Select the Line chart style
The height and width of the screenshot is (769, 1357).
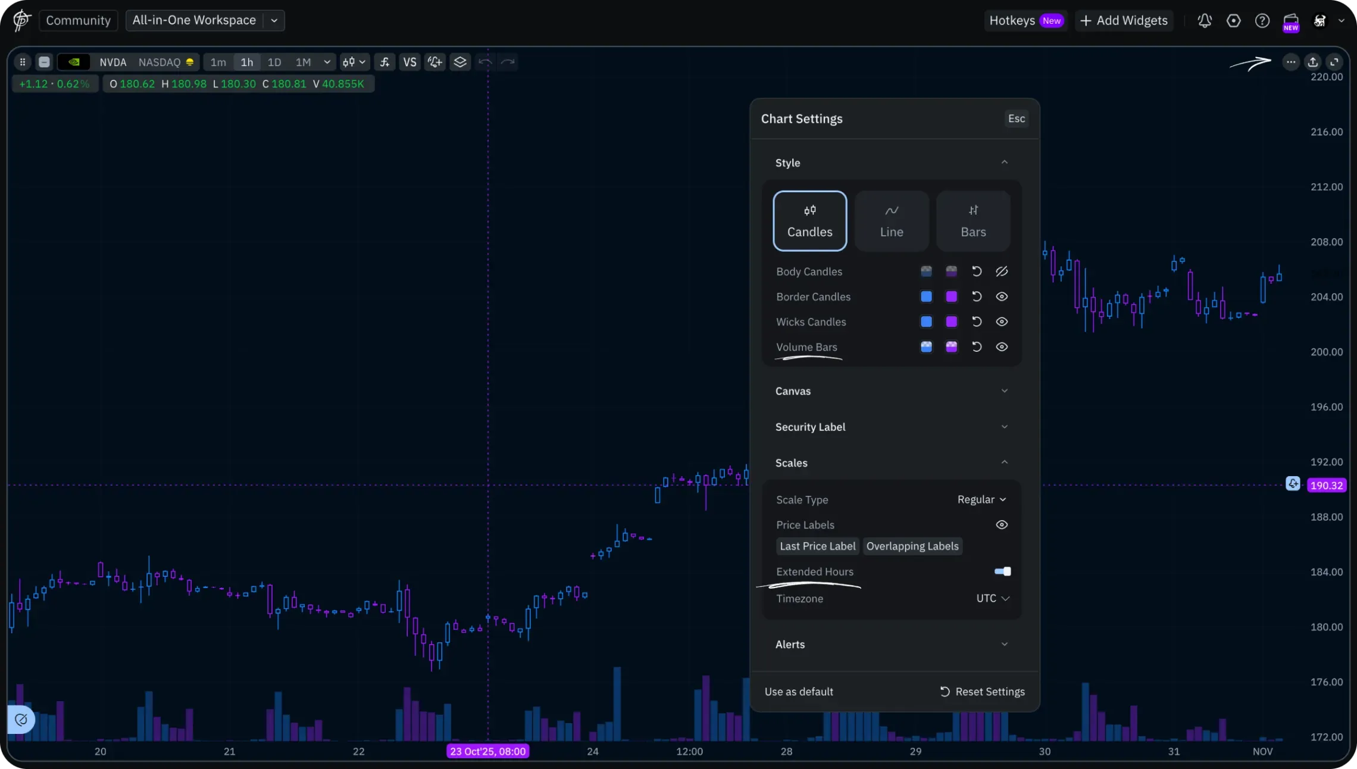tap(891, 221)
